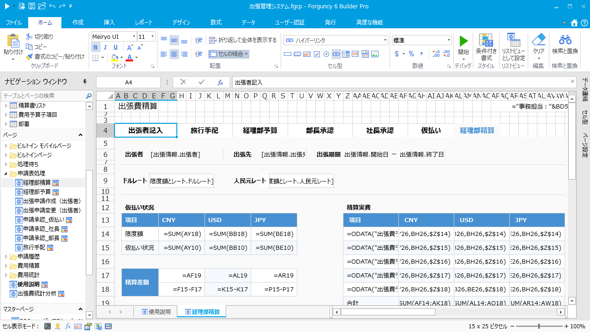Collapse the 申請表処理 folder
Viewport: 590px width, 332px height.
coord(6,174)
